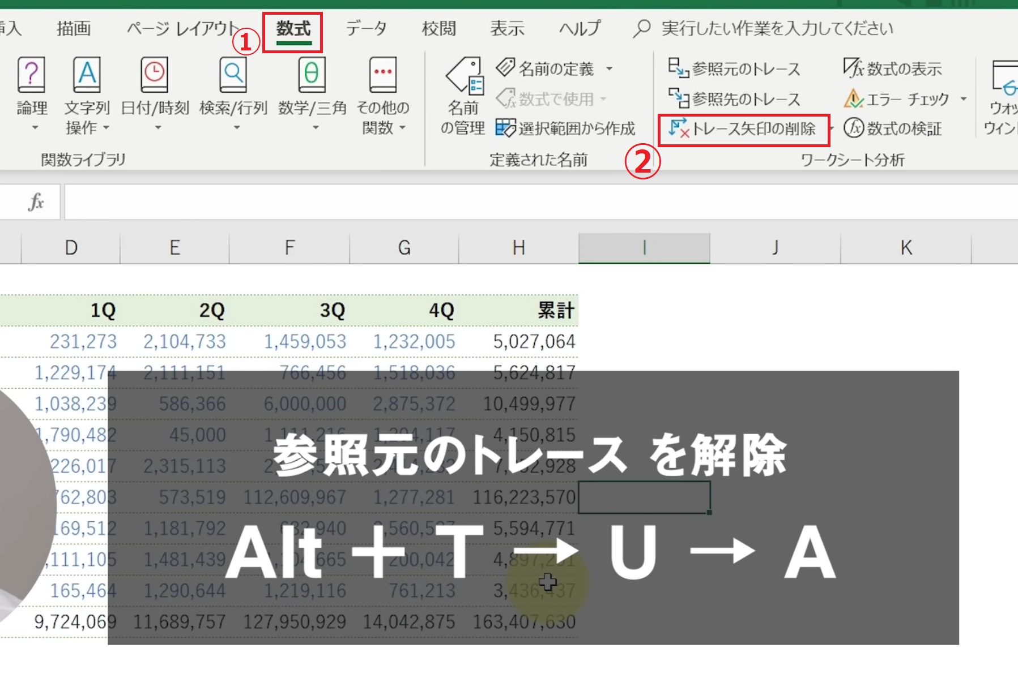Select cell with value 10,499,977
The height and width of the screenshot is (674, 1018).
click(x=518, y=403)
